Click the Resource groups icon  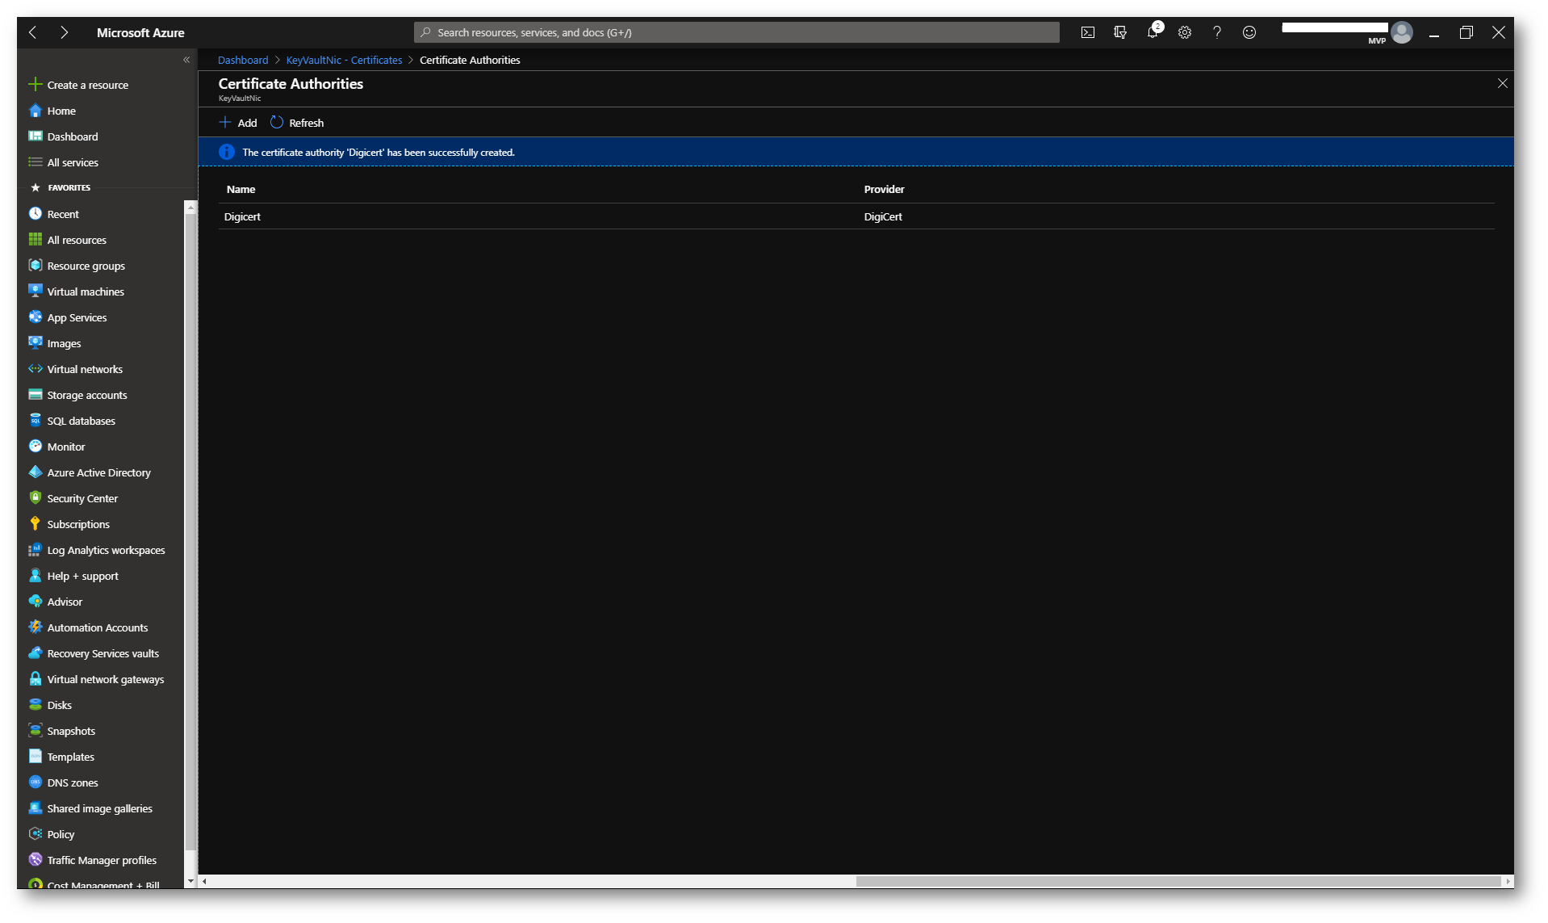(x=36, y=266)
